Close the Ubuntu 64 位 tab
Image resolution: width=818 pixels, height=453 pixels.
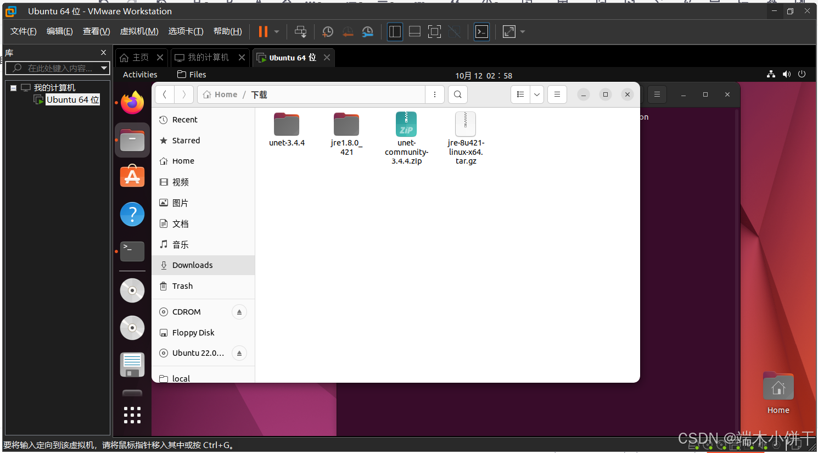pyautogui.click(x=327, y=57)
